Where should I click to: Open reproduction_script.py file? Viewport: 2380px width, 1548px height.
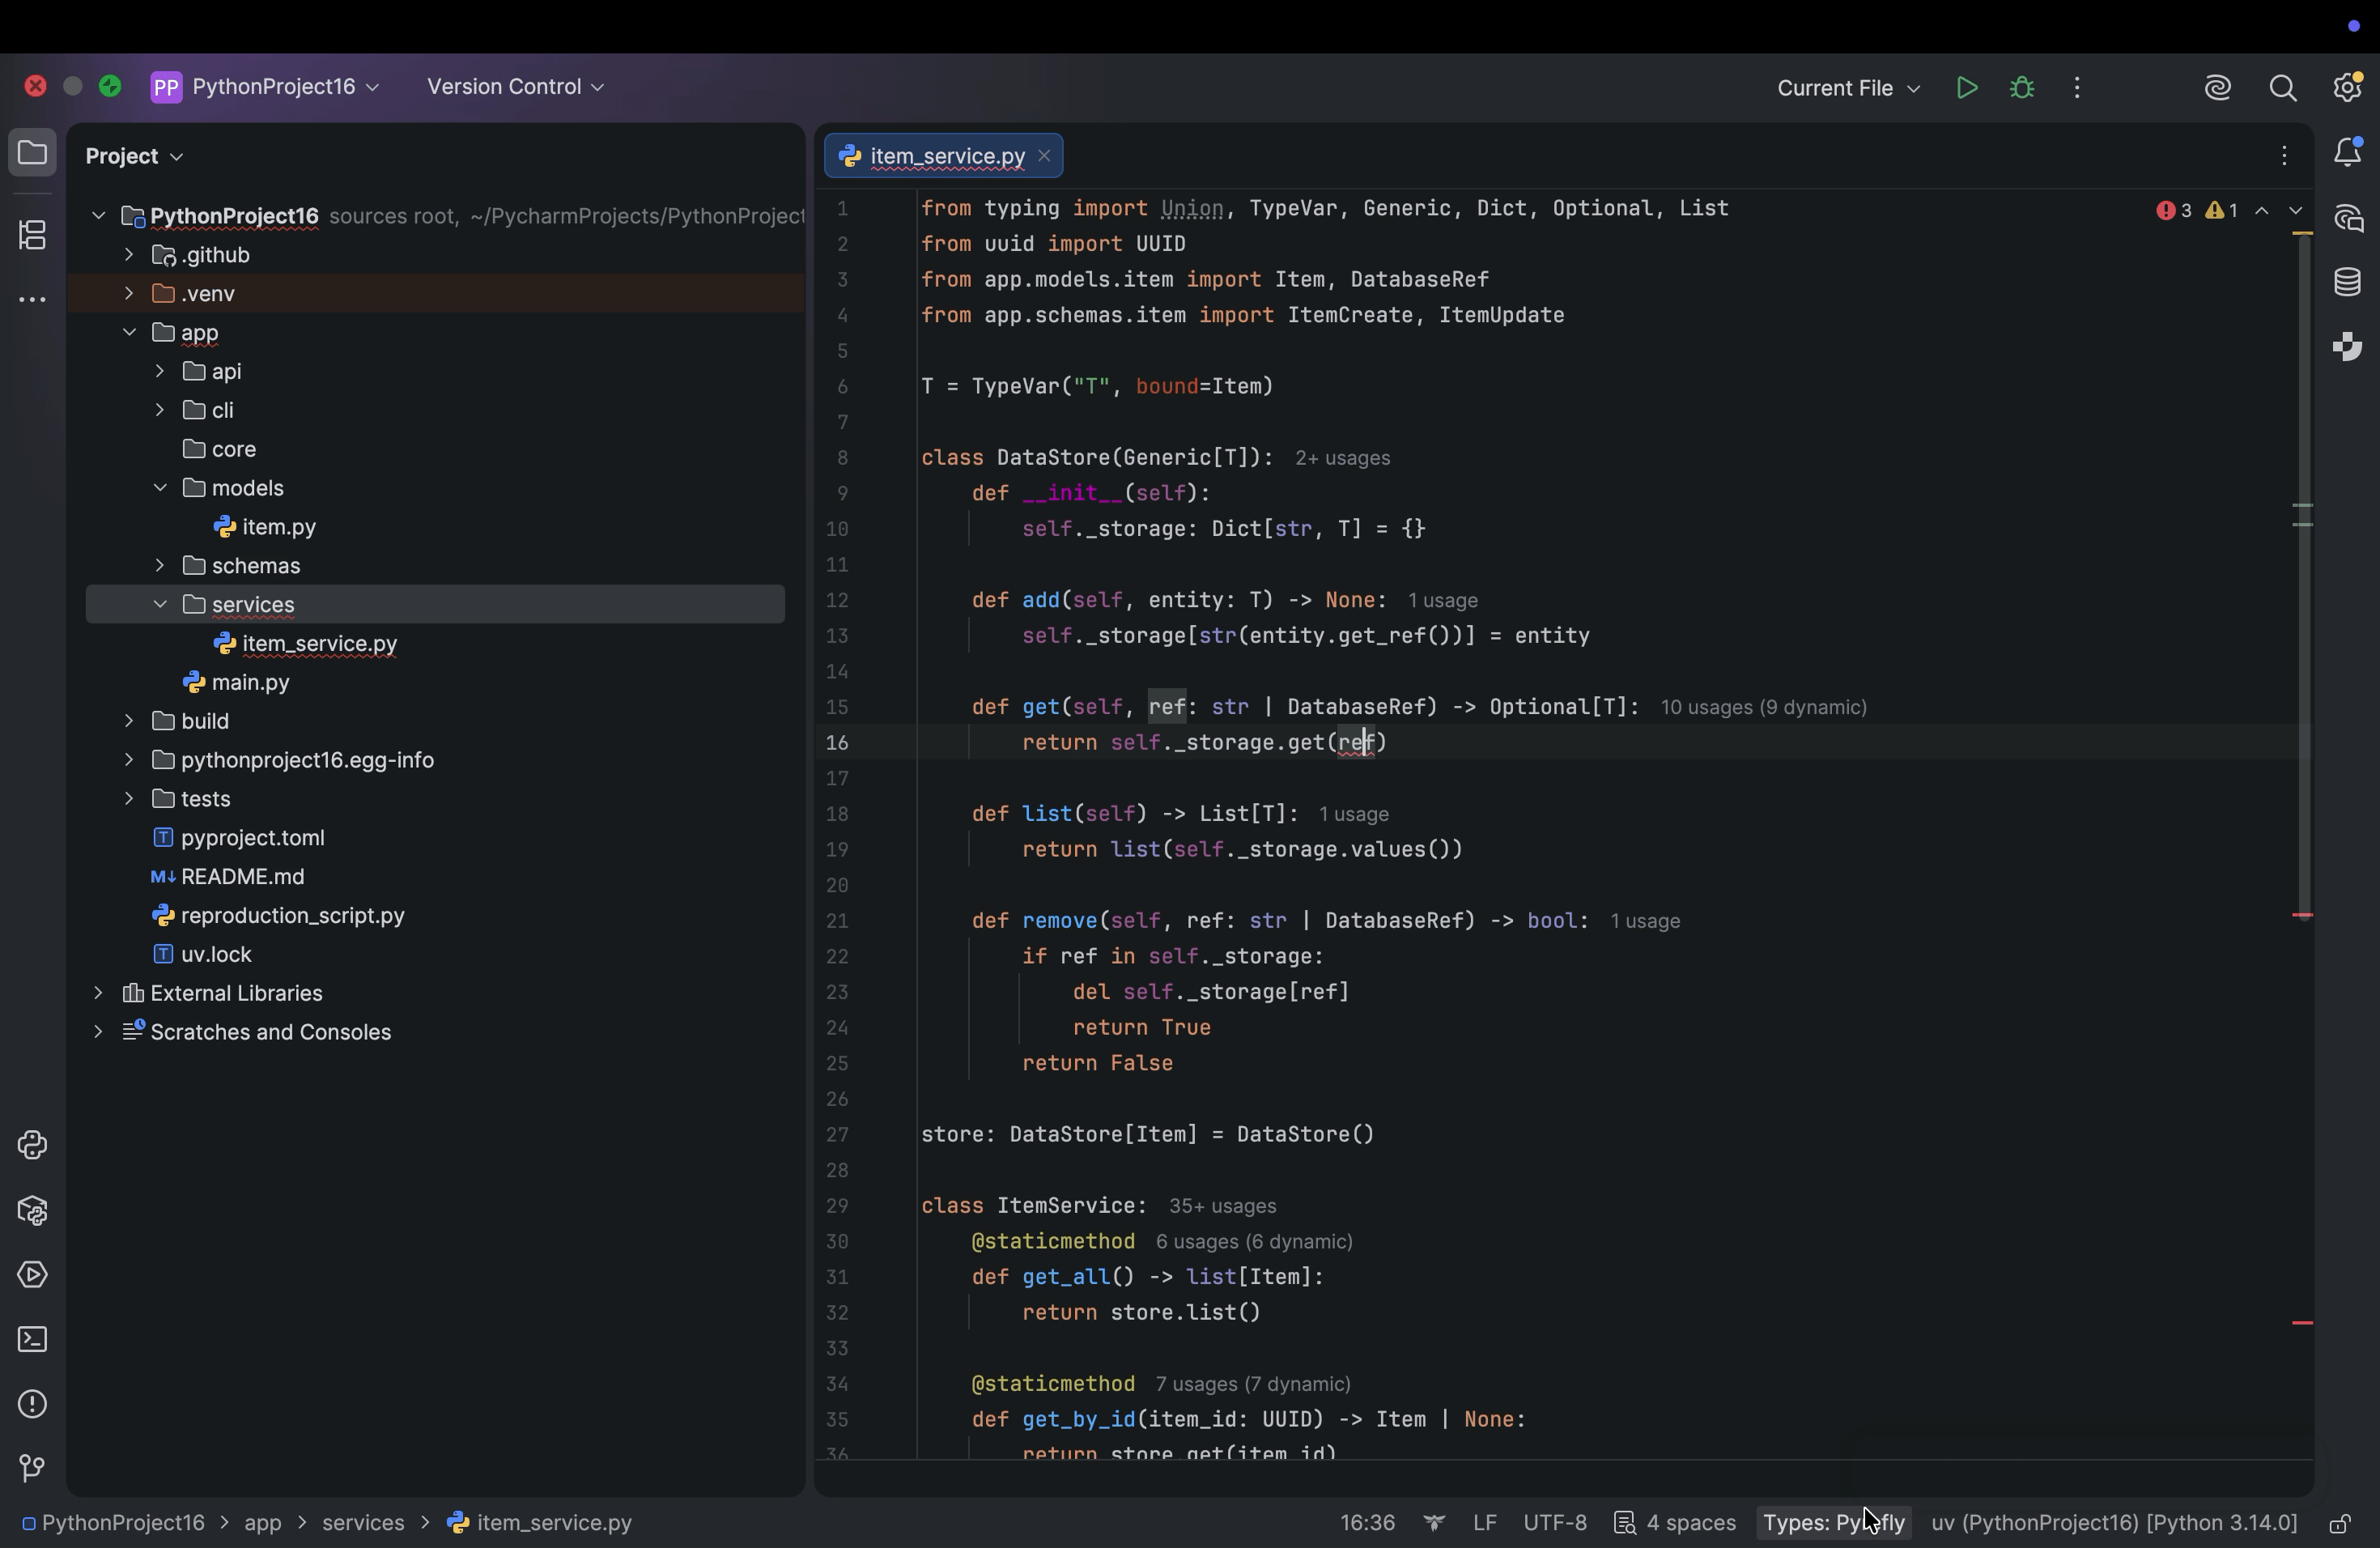292,916
